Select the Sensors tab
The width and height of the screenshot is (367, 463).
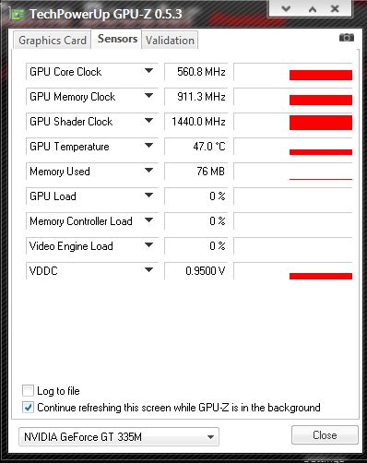tap(117, 39)
